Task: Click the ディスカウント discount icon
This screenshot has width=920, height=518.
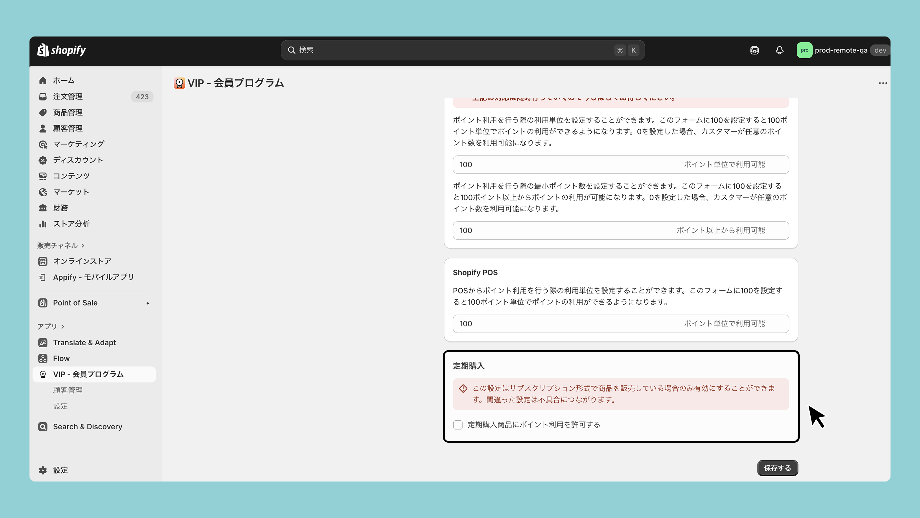Action: point(43,160)
